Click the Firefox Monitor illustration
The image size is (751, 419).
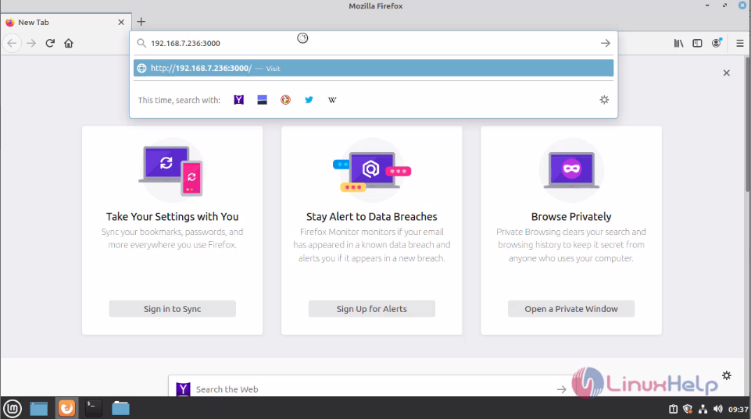372,171
